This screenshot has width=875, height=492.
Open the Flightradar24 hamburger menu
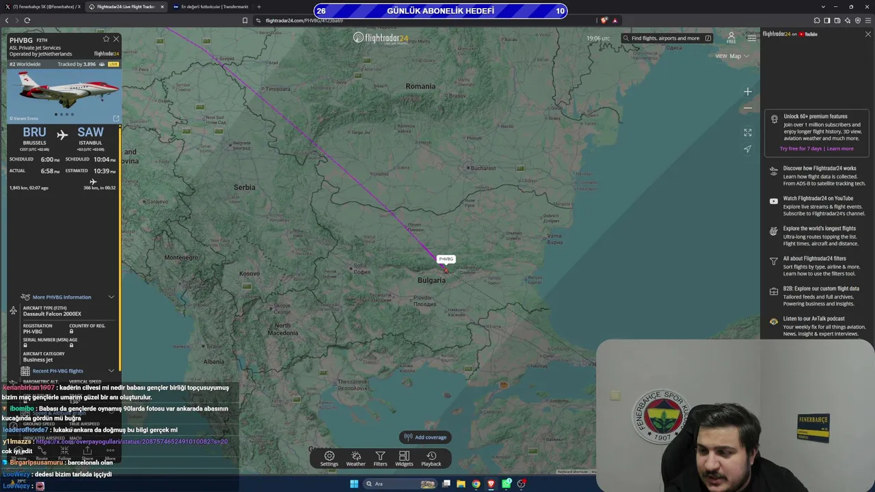pyautogui.click(x=752, y=38)
